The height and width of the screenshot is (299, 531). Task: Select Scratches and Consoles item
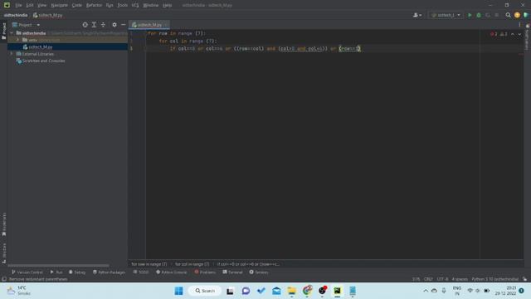[43, 61]
